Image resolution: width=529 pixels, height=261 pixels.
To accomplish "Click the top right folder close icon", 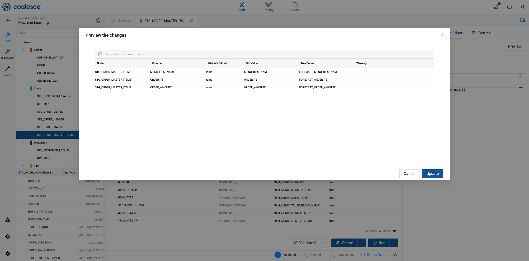I will tap(523, 20).
